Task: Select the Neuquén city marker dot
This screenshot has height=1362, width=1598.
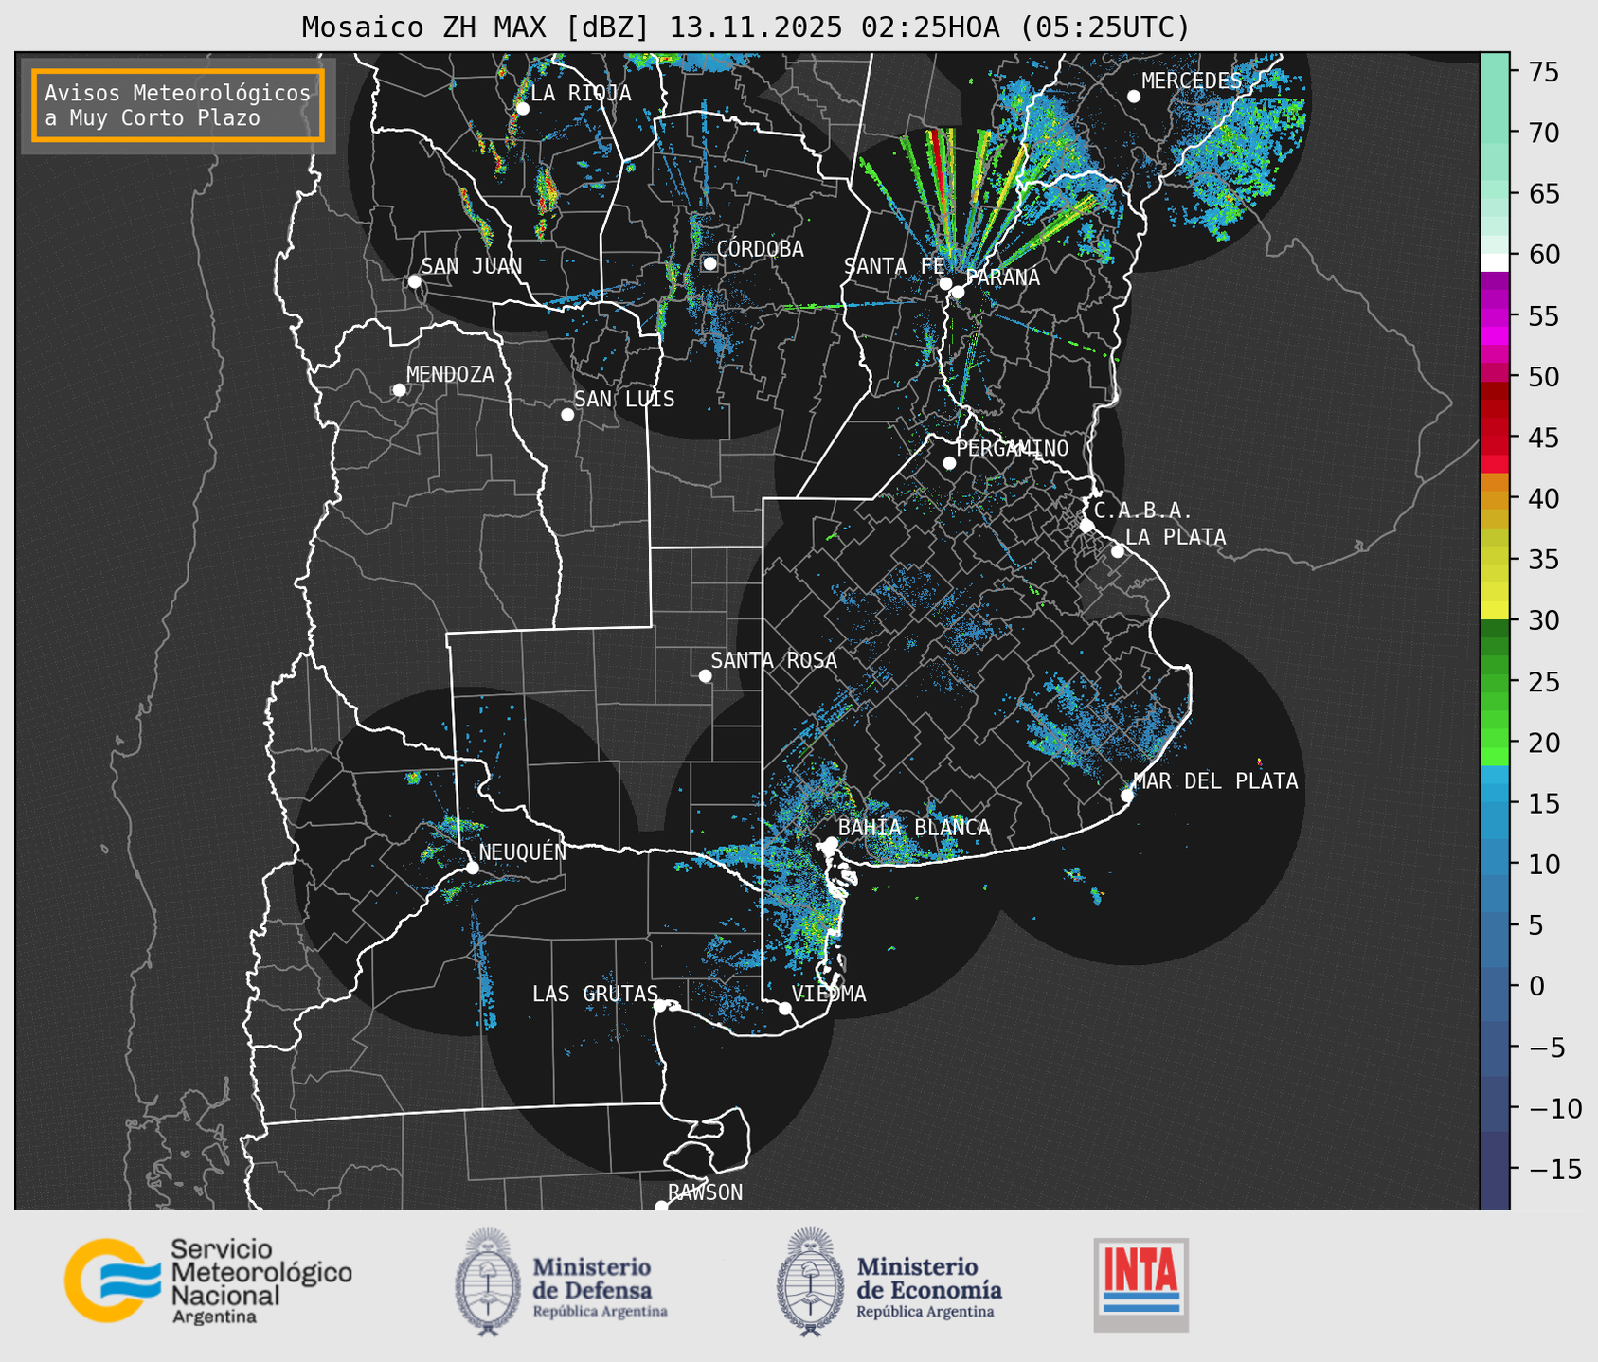Action: pos(472,868)
